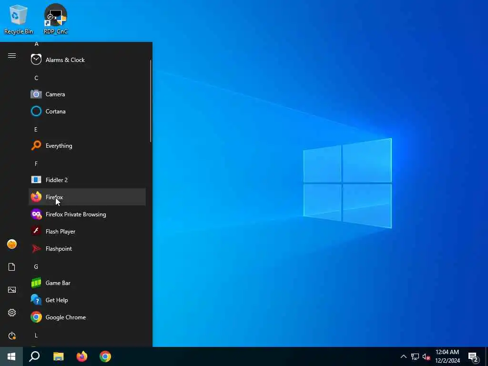This screenshot has height=366, width=488.
Task: Click the letter heading F
Action: pos(36,163)
